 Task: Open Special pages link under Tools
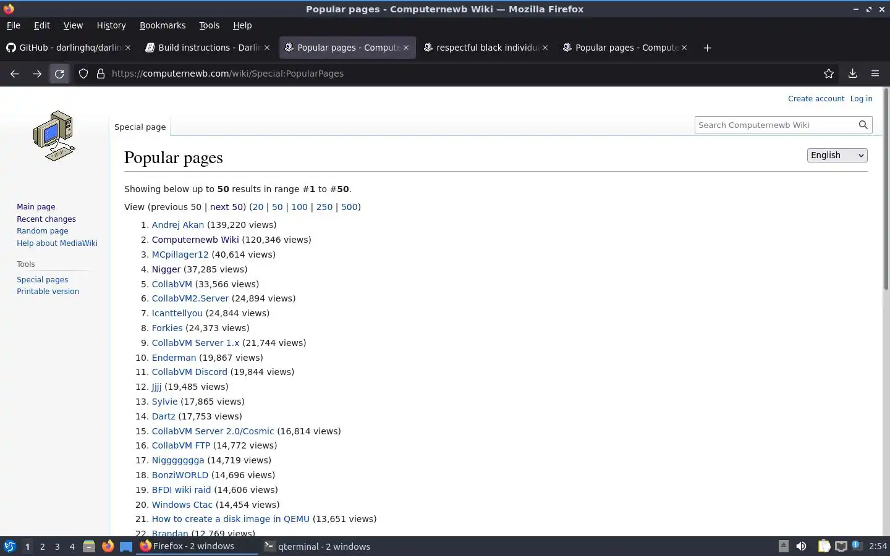[42, 279]
